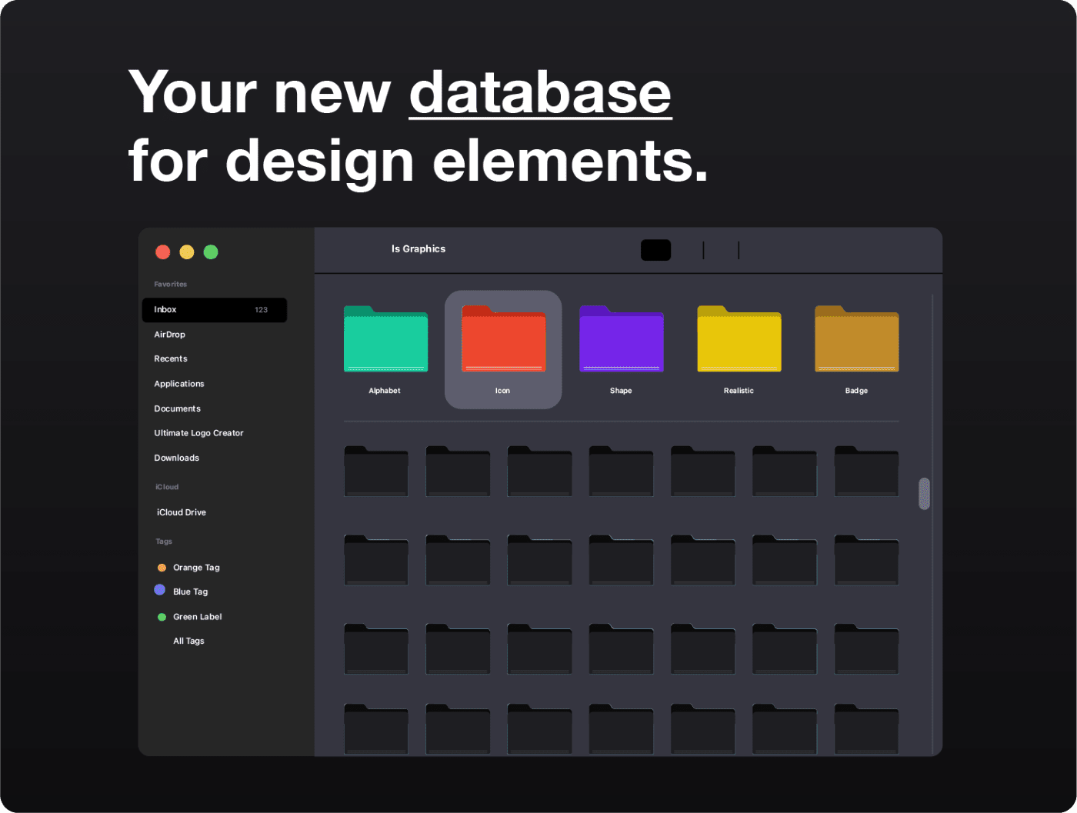Click the black toolbar button
This screenshot has height=813, width=1077.
tap(655, 250)
